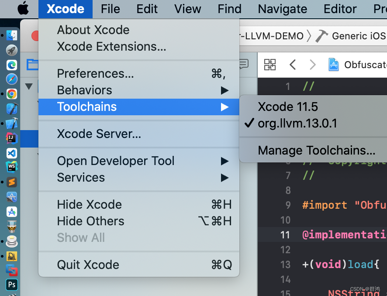The width and height of the screenshot is (387, 296).
Task: Click the hammer build destination icon
Action: pyautogui.click(x=322, y=36)
